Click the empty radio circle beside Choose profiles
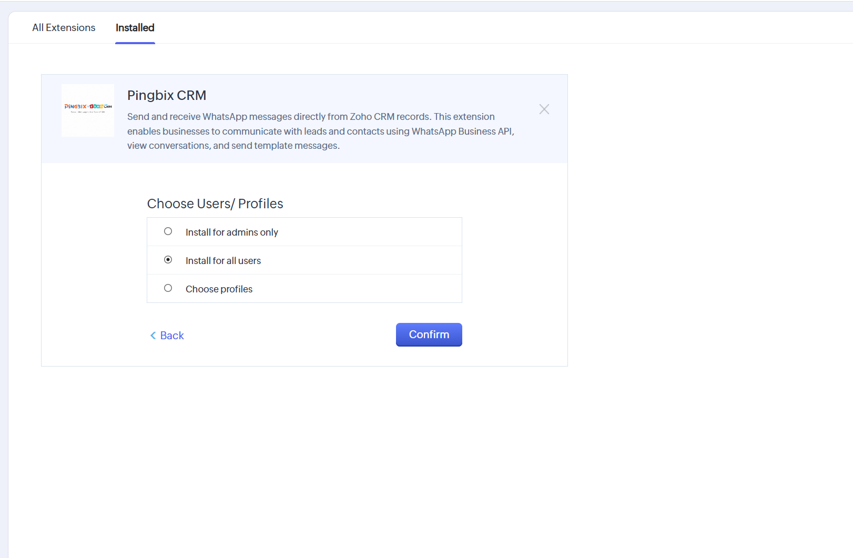The image size is (853, 558). (x=168, y=288)
